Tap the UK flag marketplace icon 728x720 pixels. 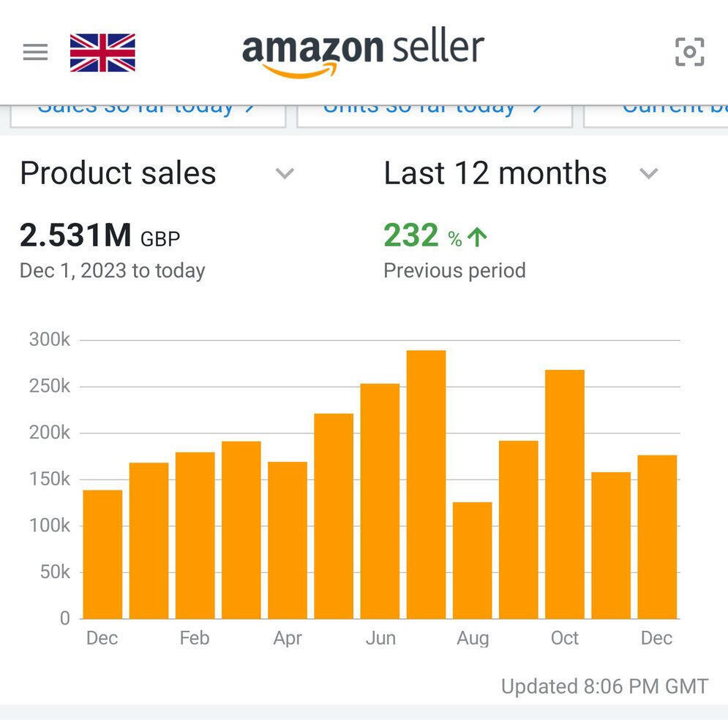point(102,53)
